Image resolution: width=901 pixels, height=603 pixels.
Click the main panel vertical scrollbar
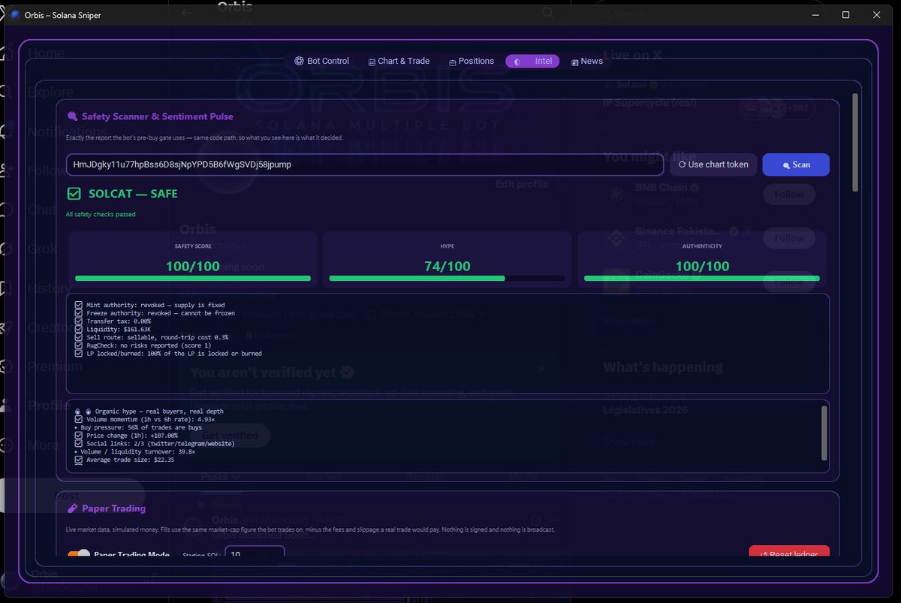pos(854,143)
